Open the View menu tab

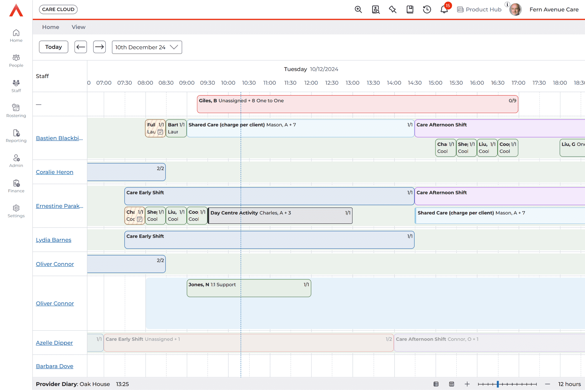[78, 27]
